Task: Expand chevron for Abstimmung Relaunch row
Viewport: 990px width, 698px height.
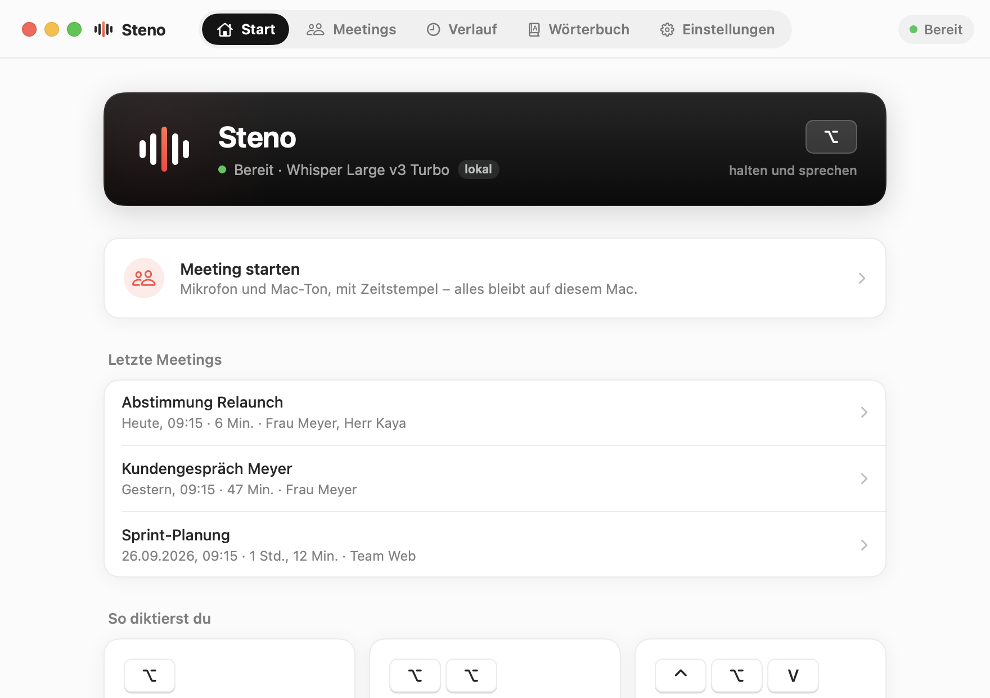Action: pyautogui.click(x=864, y=413)
